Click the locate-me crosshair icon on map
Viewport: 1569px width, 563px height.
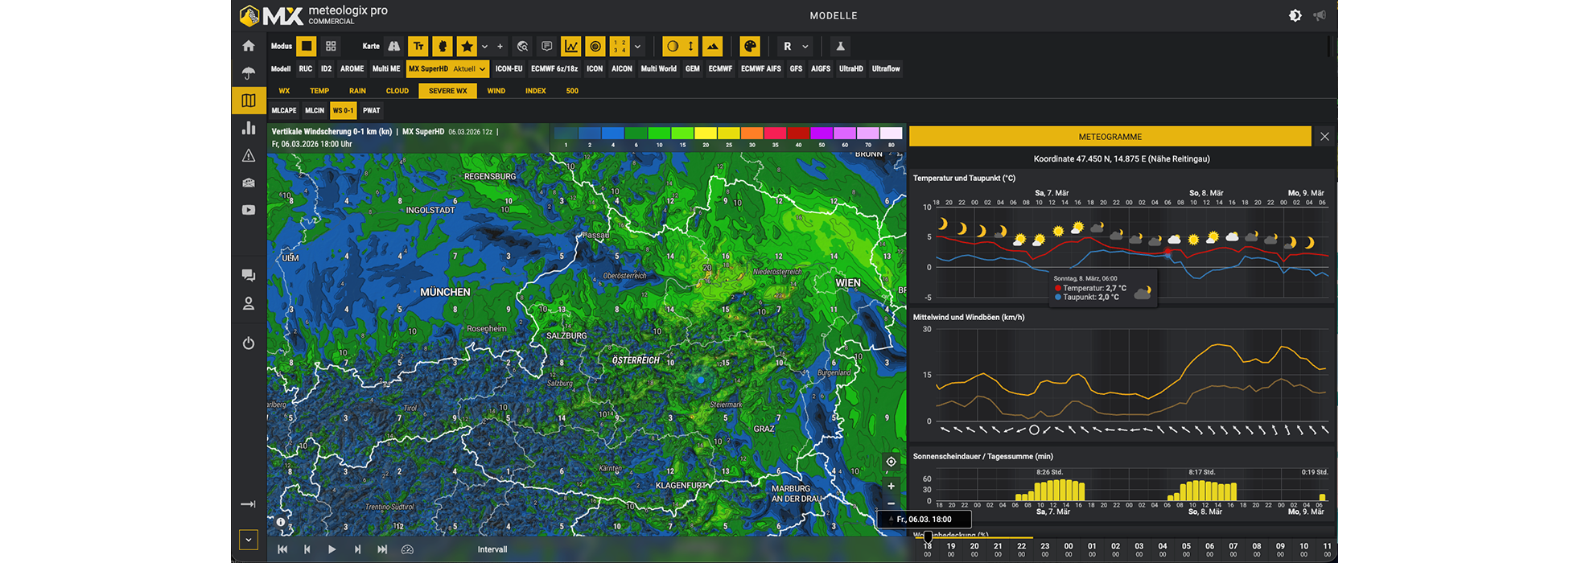pos(891,462)
